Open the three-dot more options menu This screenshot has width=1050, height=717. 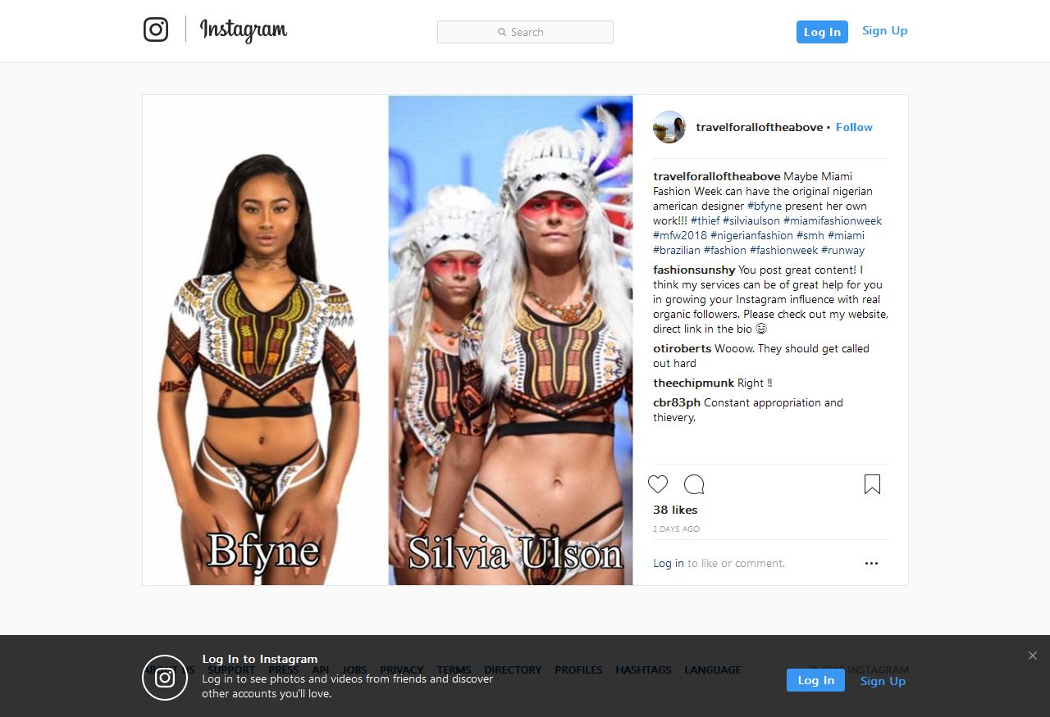tap(871, 563)
